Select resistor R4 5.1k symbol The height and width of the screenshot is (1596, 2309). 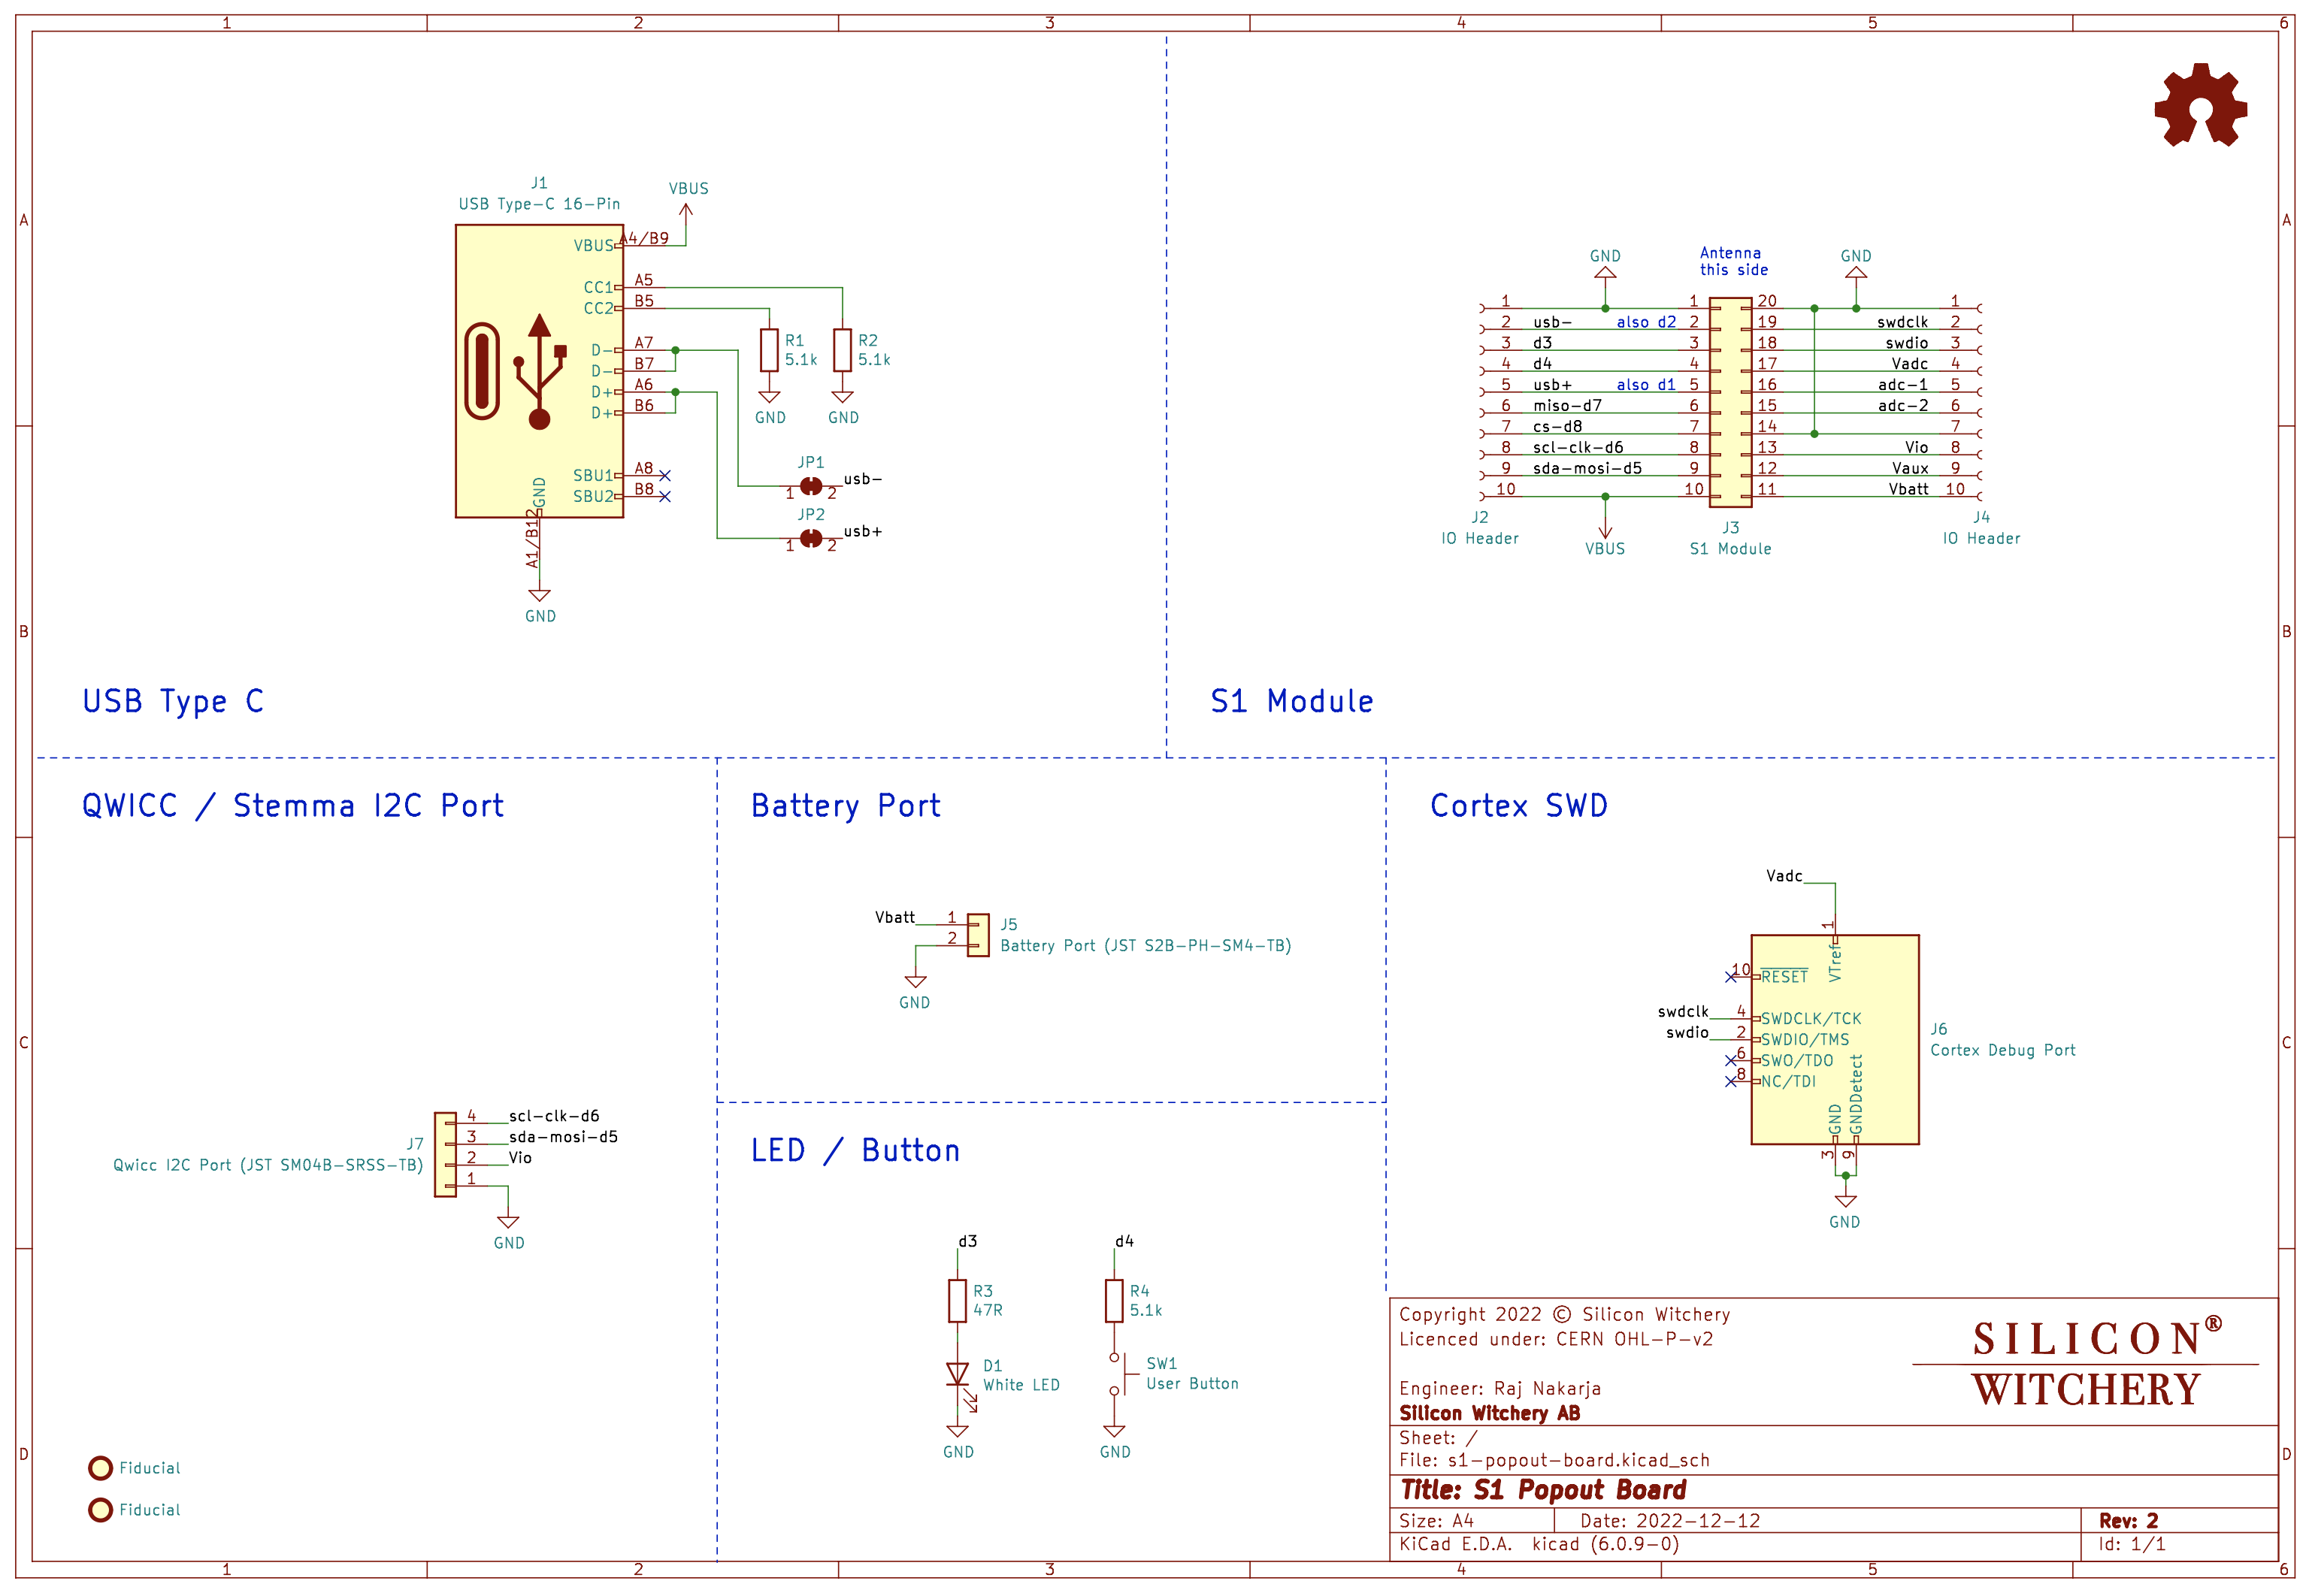[1114, 1301]
